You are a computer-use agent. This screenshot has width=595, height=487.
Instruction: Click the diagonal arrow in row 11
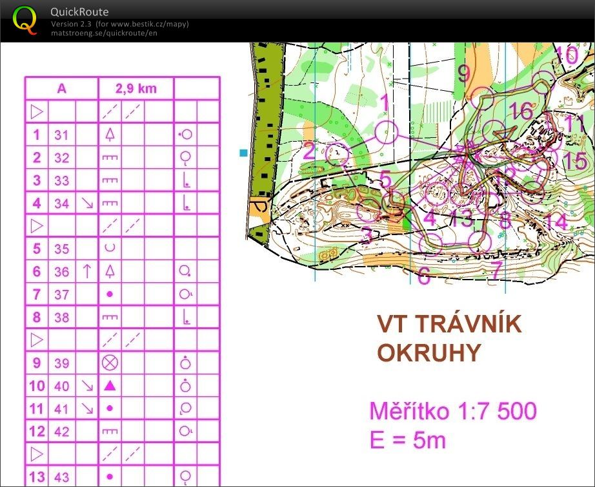coord(87,408)
